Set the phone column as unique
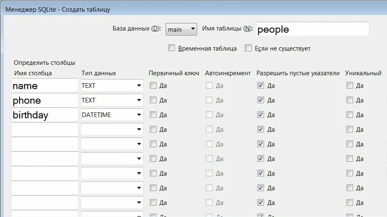The height and width of the screenshot is (217, 387). [x=350, y=100]
